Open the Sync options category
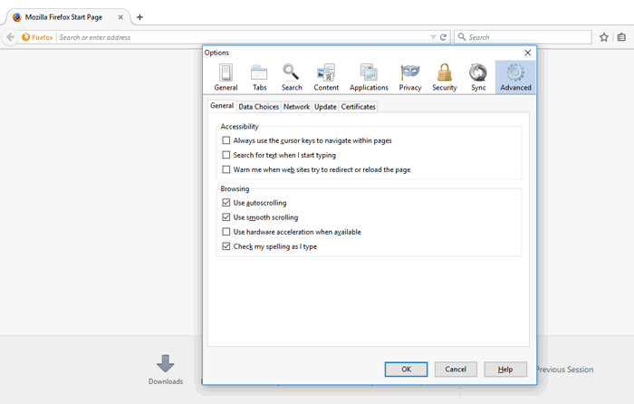 (x=478, y=77)
